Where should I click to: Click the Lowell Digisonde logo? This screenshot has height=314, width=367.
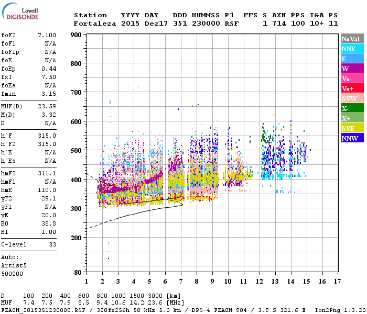click(x=20, y=12)
